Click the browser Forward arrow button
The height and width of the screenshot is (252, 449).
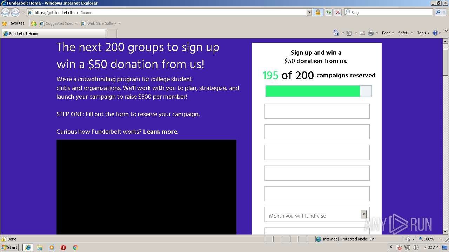15,12
